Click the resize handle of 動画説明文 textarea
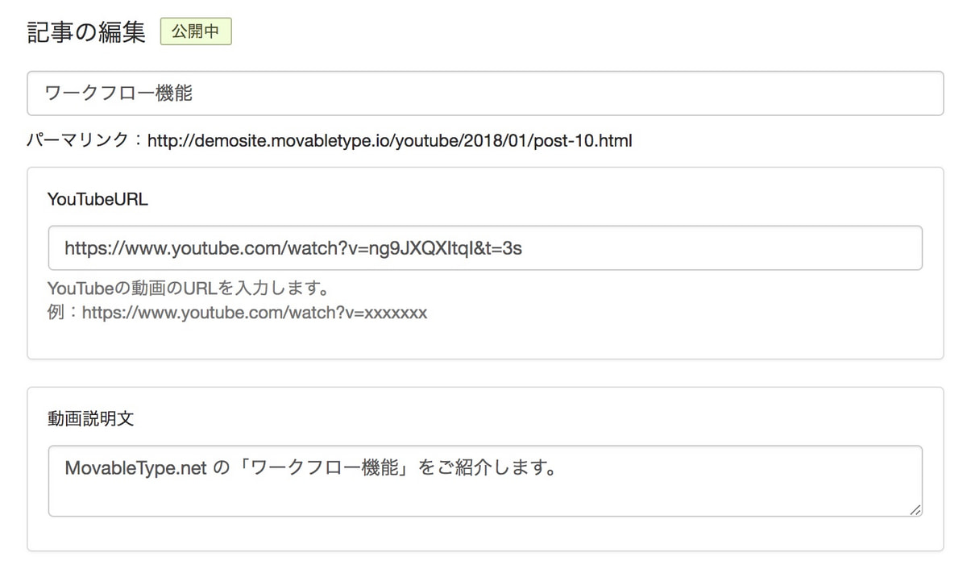 (x=915, y=509)
